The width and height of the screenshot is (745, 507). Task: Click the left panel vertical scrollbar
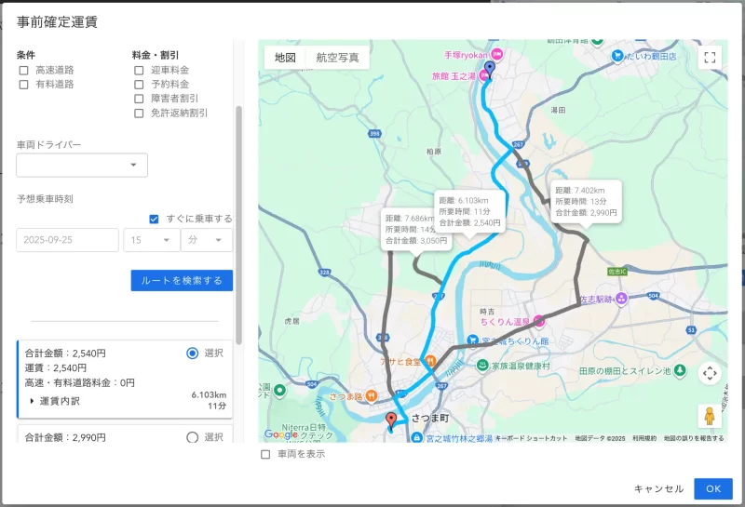point(237,223)
